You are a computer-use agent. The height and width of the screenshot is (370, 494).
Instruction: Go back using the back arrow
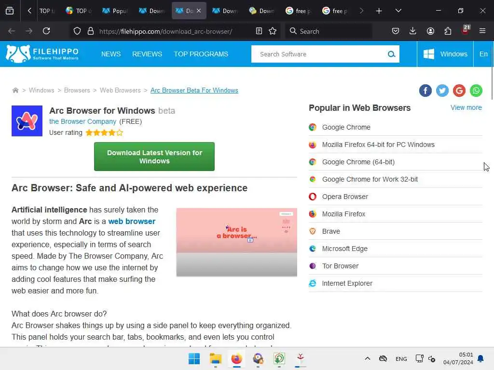(x=12, y=31)
